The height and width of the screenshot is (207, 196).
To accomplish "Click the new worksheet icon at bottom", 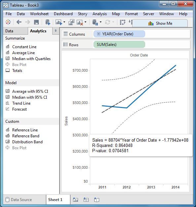I will click(x=75, y=200).
